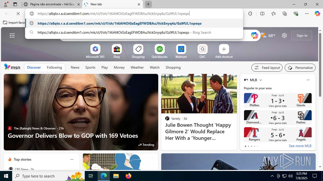Open the Money menu item
The image size is (323, 181).
(x=119, y=67)
